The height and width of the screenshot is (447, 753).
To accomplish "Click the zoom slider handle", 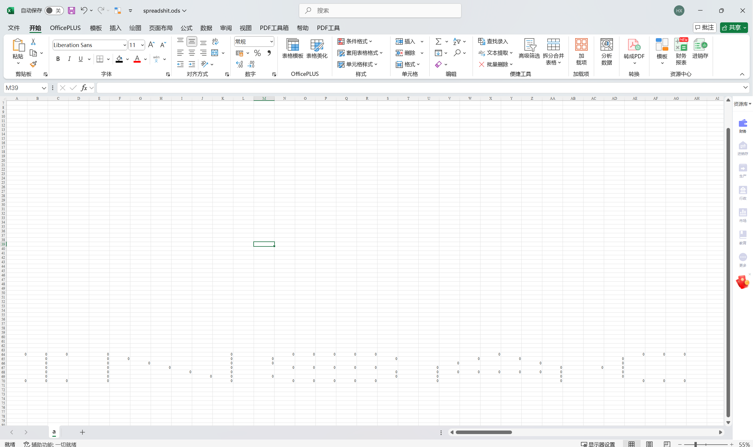I will coord(695,444).
